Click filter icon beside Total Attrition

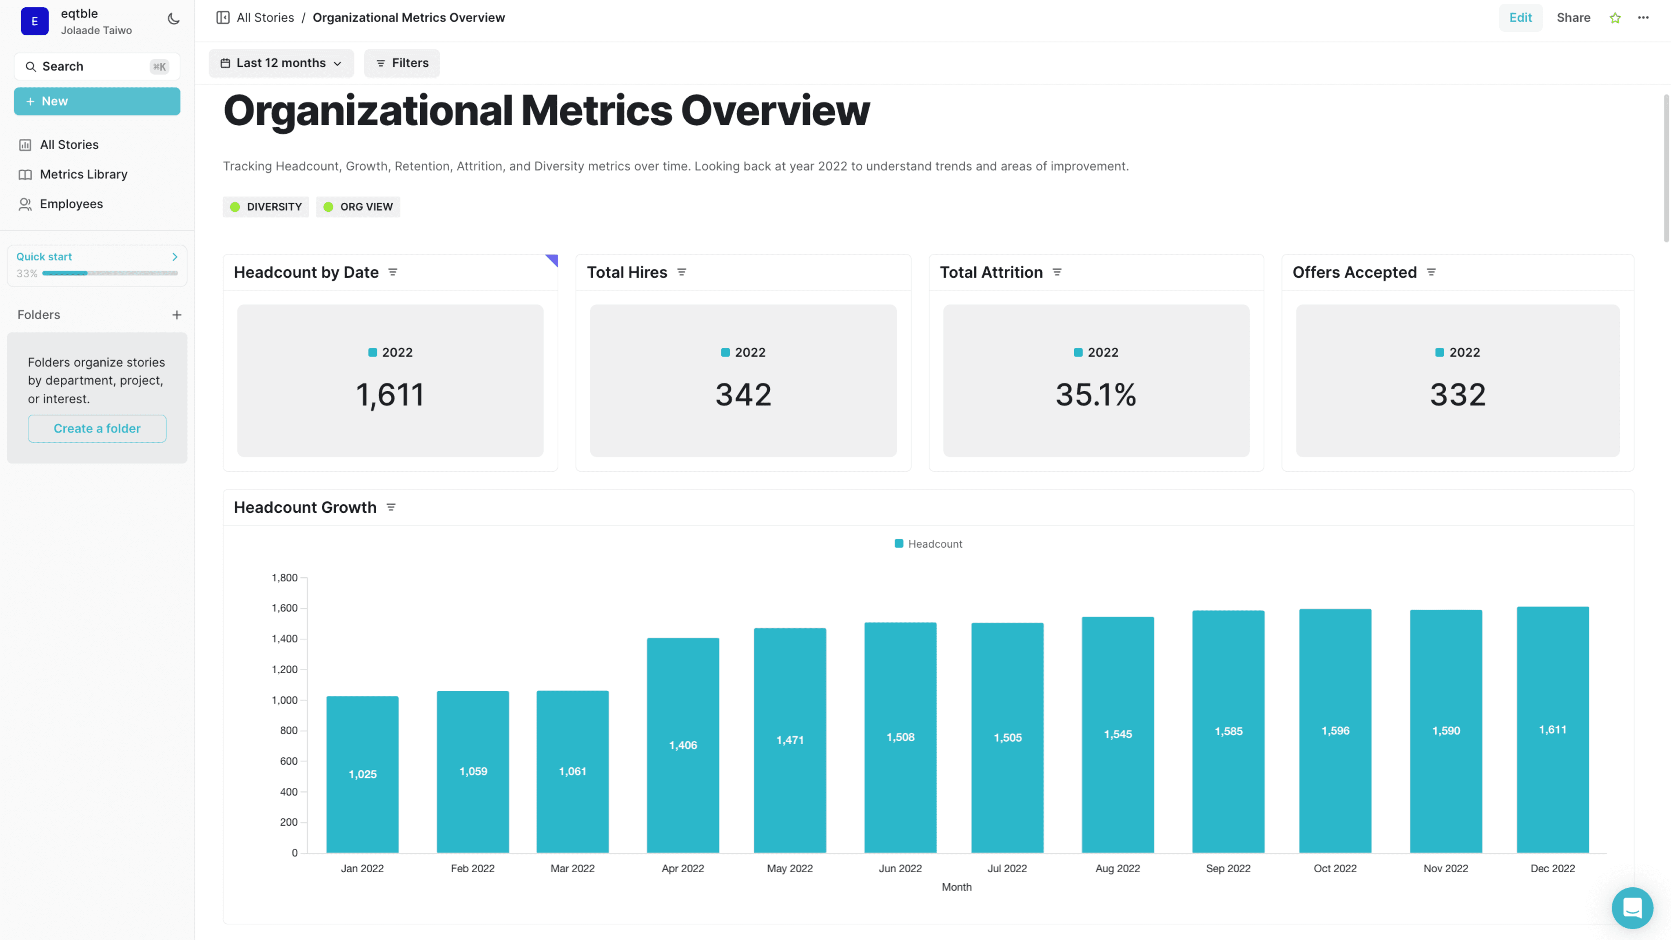[x=1057, y=273]
